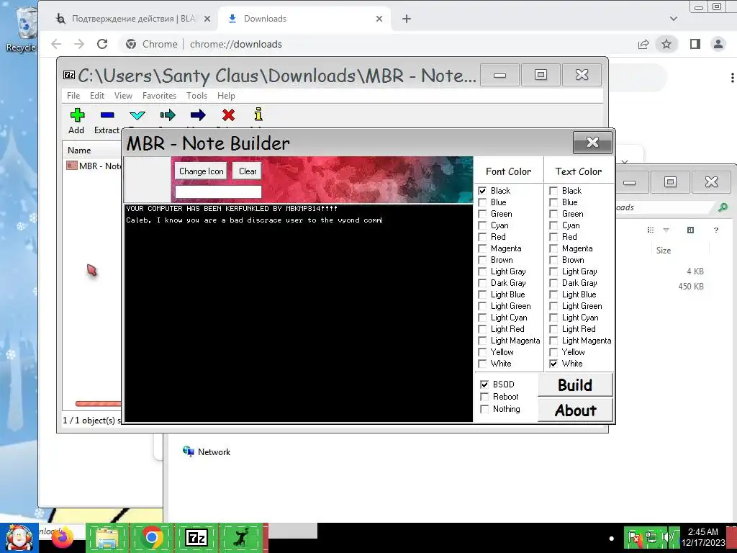Screen dimensions: 737x553
Task: Switch to Подтверждение действия tab
Action: (x=133, y=19)
